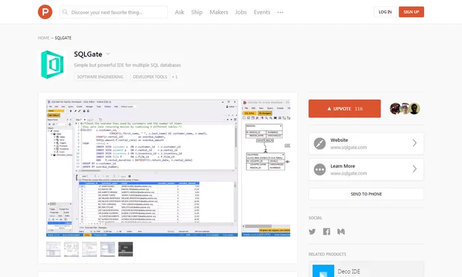Image resolution: width=462 pixels, height=277 pixels.
Task: Open the Website chevron arrow
Action: pos(414,143)
